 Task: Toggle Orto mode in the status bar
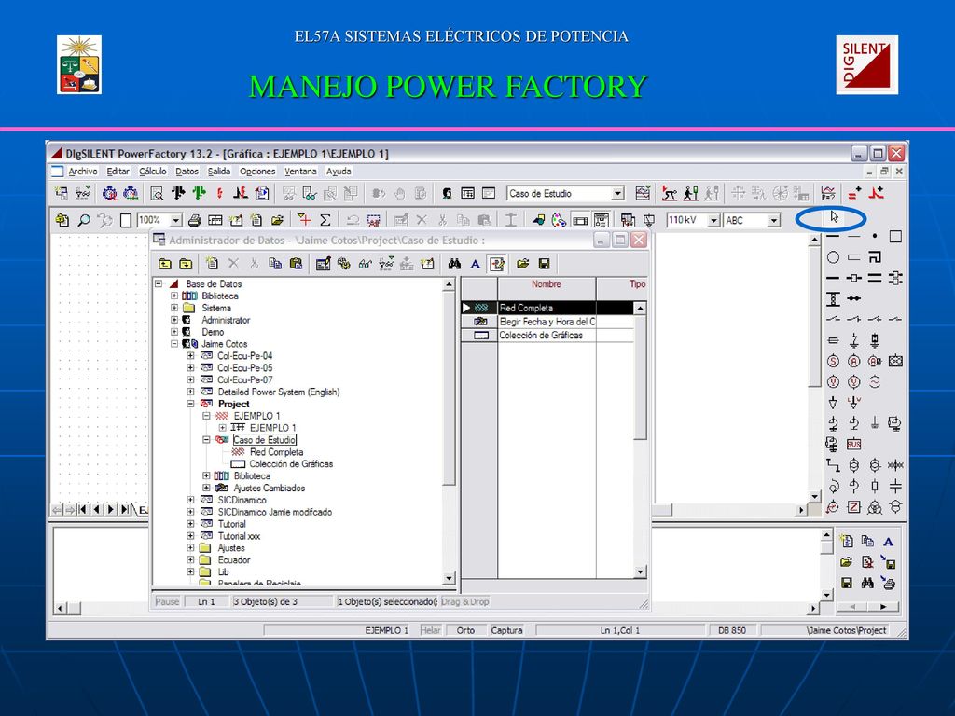coord(465,630)
